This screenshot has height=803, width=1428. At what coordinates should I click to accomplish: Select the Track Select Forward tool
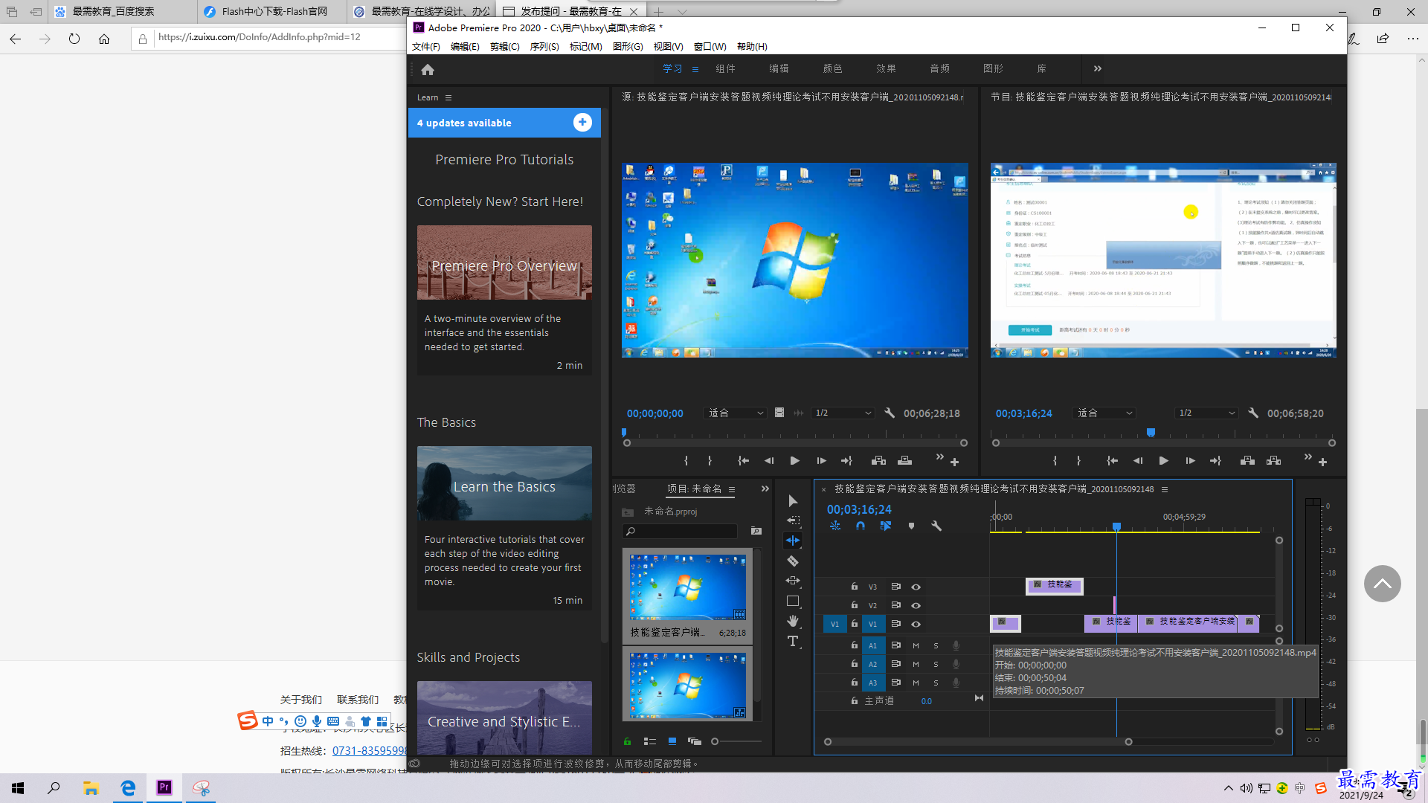click(793, 520)
